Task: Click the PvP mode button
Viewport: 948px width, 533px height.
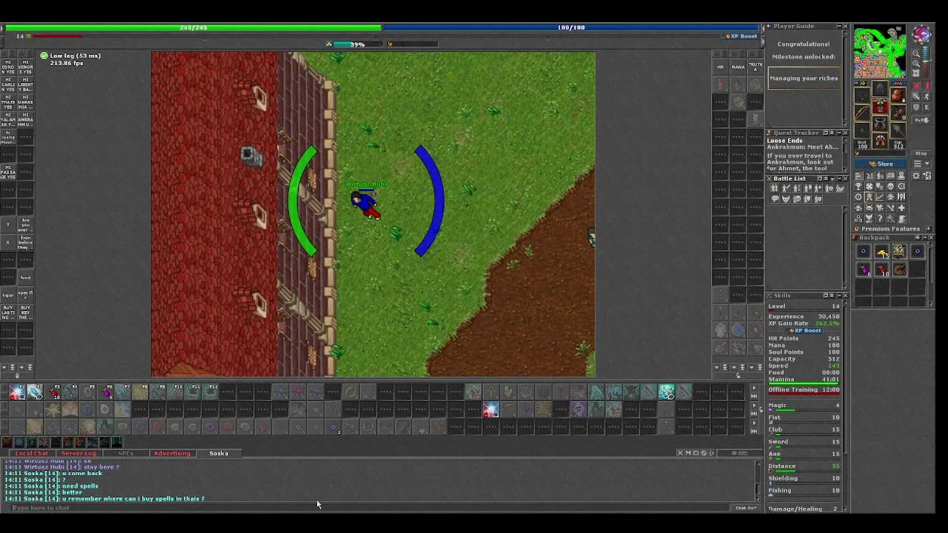Action: click(x=921, y=120)
